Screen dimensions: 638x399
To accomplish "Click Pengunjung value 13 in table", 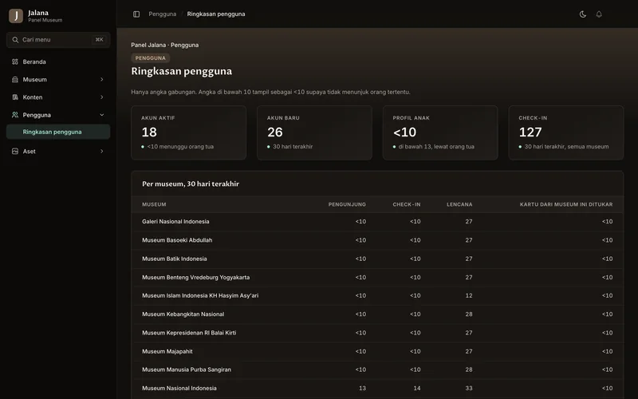I will point(362,389).
